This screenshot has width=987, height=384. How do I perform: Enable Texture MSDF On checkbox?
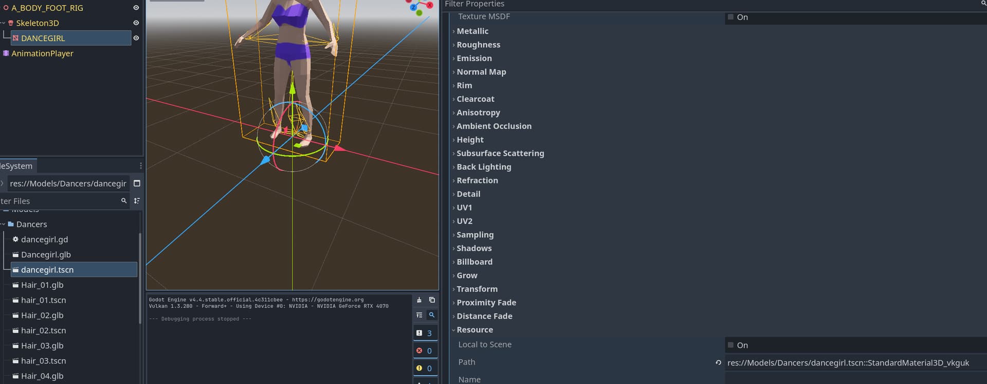730,17
